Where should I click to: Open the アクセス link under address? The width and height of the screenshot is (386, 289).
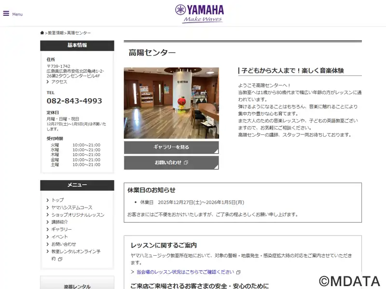click(x=59, y=82)
